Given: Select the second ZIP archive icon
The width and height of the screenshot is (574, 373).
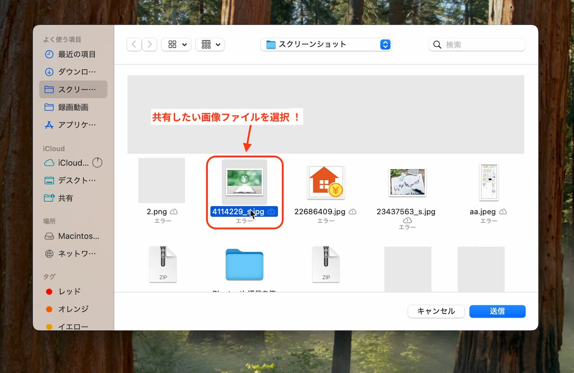Looking at the screenshot, I should coord(326,265).
